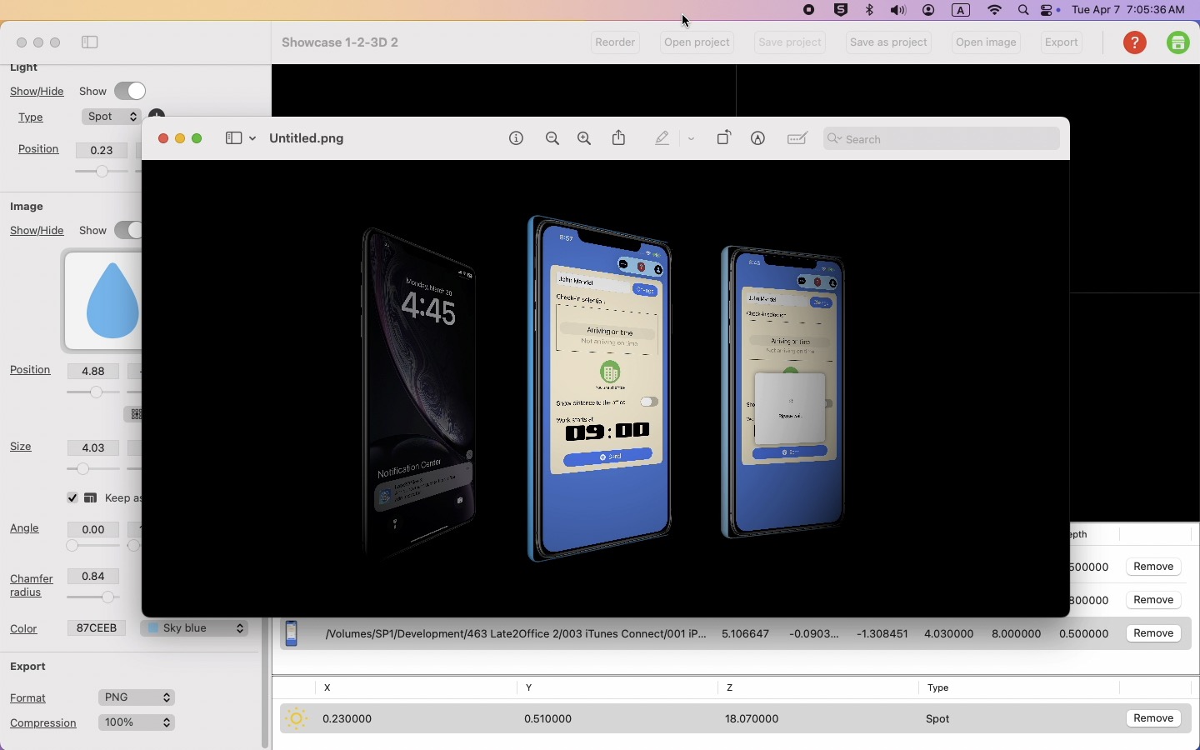The height and width of the screenshot is (750, 1200).
Task: Click the Info inspector icon in Preview
Action: [x=517, y=139]
